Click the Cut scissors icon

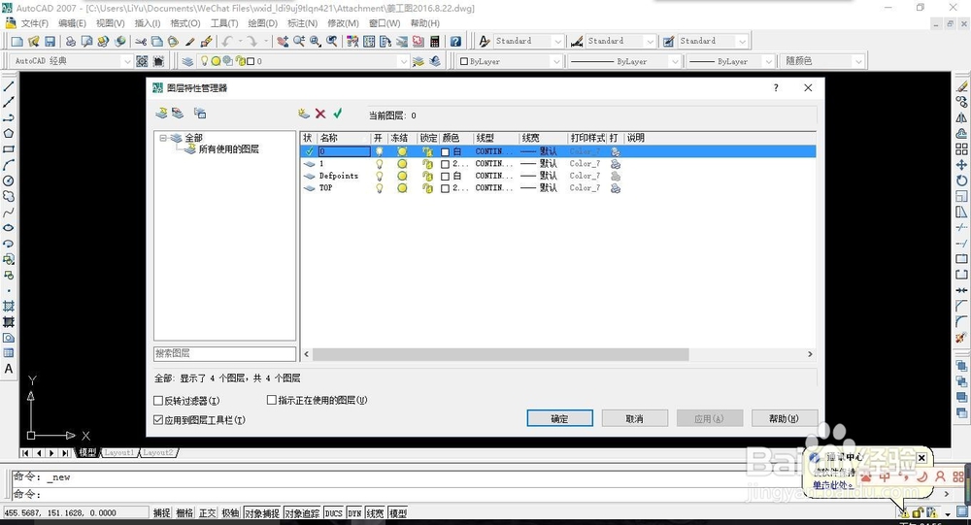(141, 42)
